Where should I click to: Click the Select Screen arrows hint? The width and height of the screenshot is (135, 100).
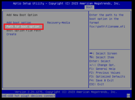(x=103, y=53)
